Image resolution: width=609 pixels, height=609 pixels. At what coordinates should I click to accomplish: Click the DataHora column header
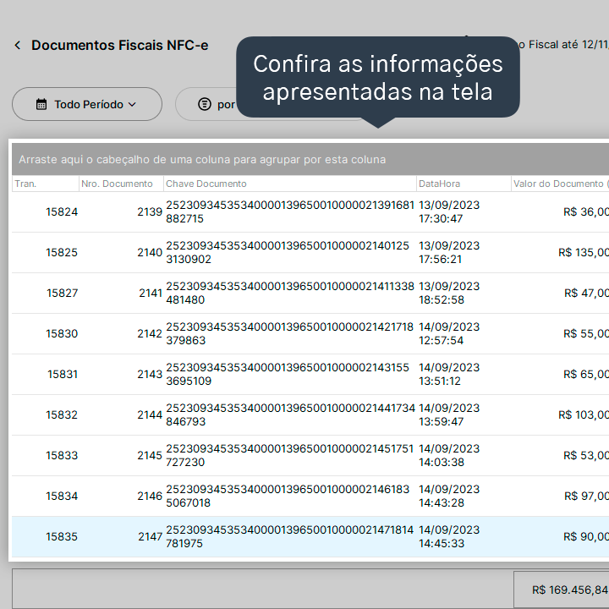click(464, 184)
